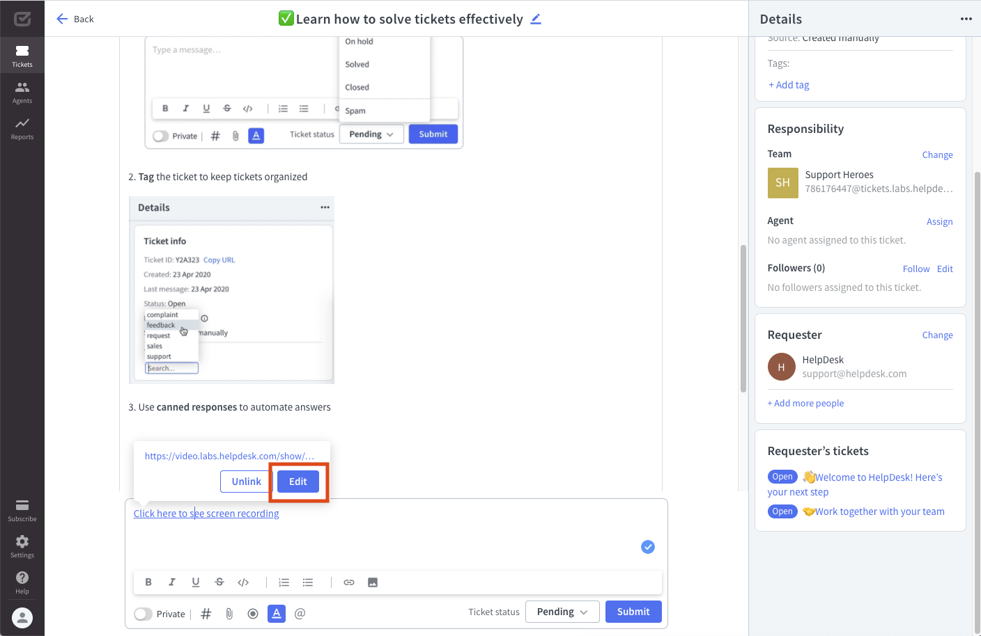This screenshot has width=981, height=636.
Task: Open the user profile avatar
Action: click(22, 618)
